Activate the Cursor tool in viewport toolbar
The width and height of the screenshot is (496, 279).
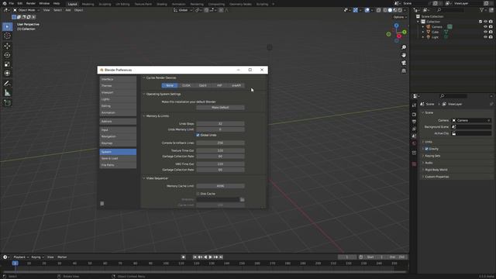click(7, 36)
